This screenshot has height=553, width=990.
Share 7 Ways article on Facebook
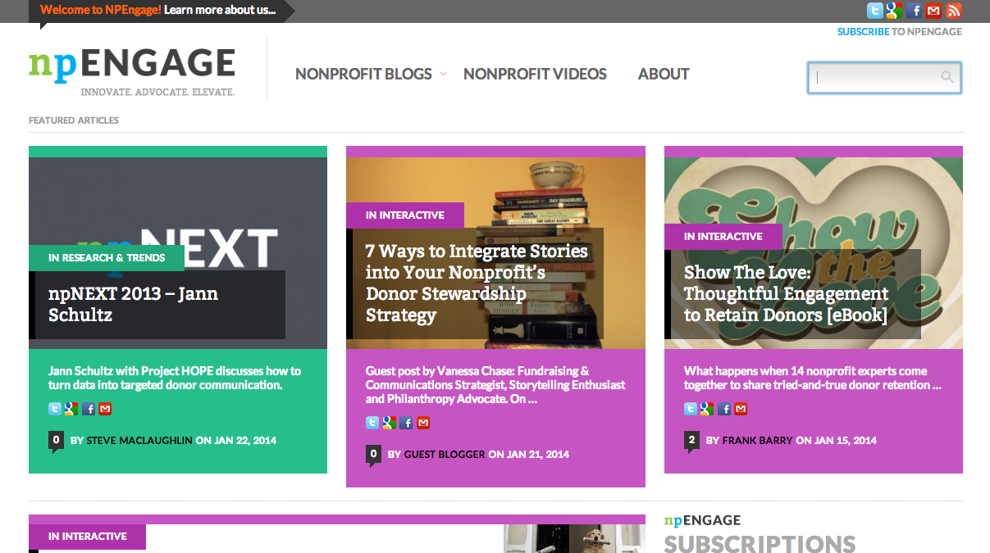point(406,423)
